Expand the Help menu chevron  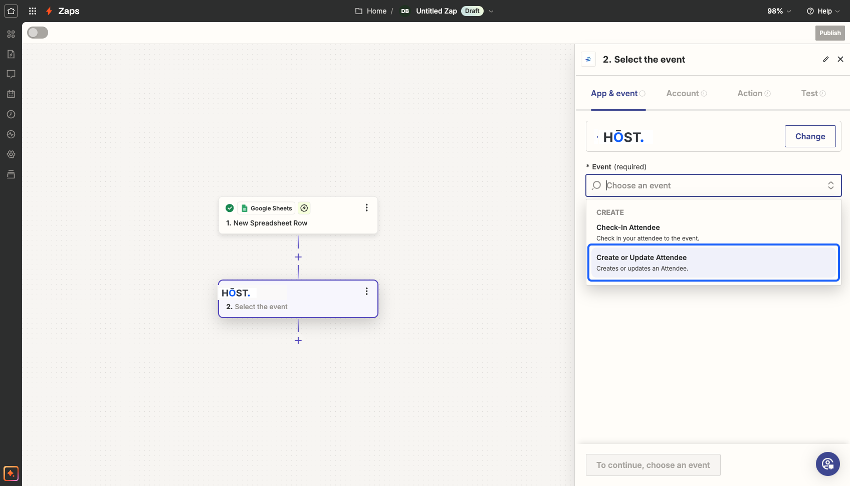(x=837, y=11)
